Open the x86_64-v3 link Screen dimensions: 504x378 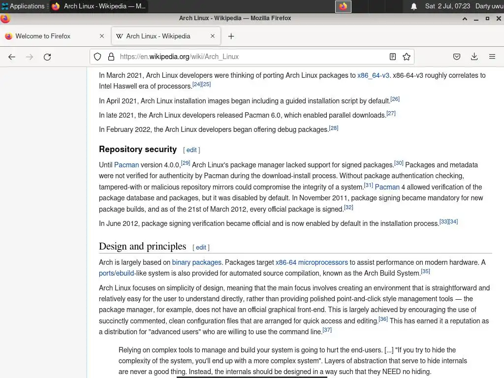(373, 75)
